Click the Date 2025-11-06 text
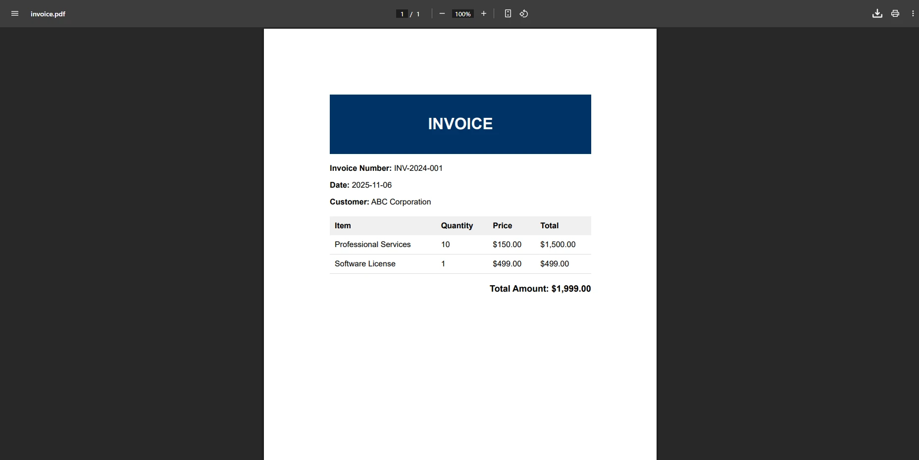 361,185
